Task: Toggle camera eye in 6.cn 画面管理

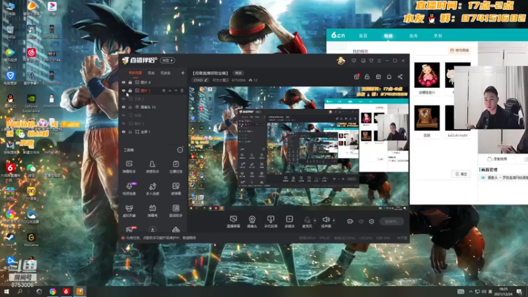Action: coord(483,178)
